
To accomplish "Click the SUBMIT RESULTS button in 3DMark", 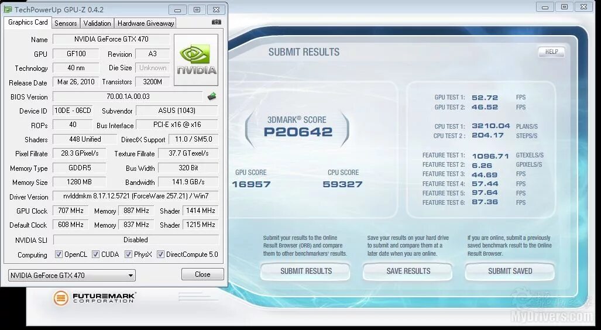I will point(306,271).
